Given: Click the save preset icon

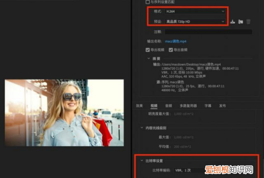Looking at the screenshot, I should click(x=232, y=22).
